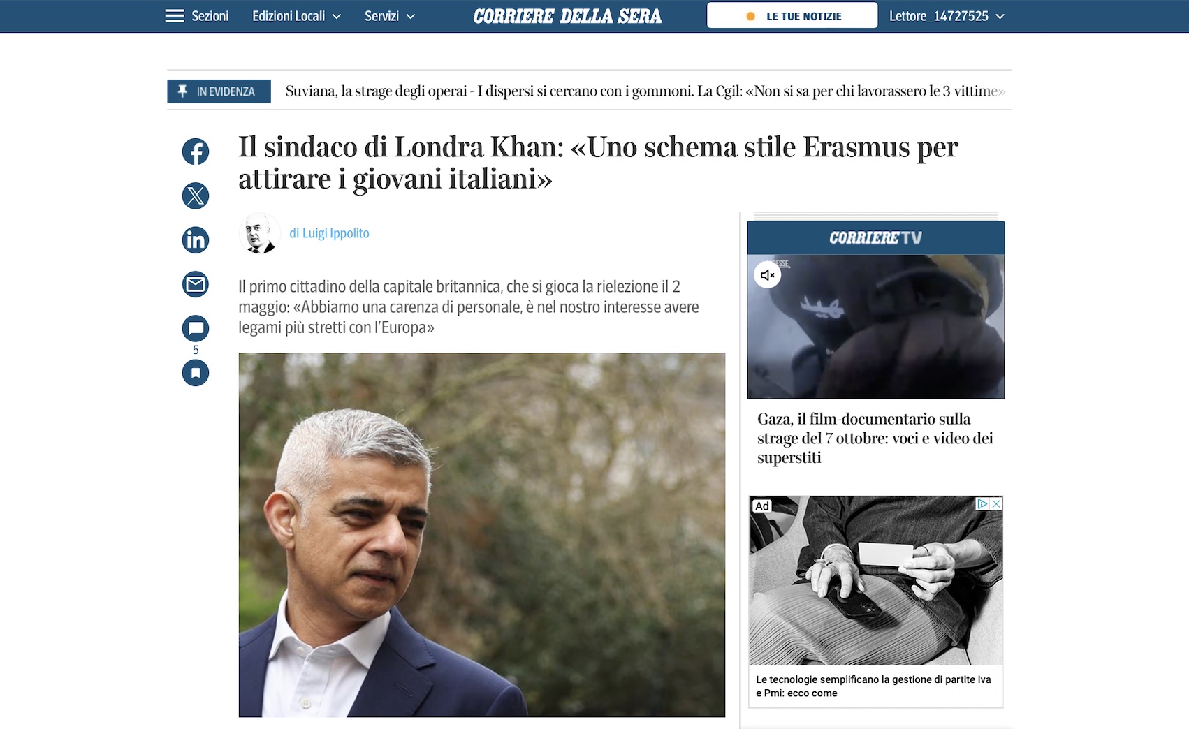The image size is (1189, 729).
Task: Open the comments bubble icon
Action: pos(196,328)
